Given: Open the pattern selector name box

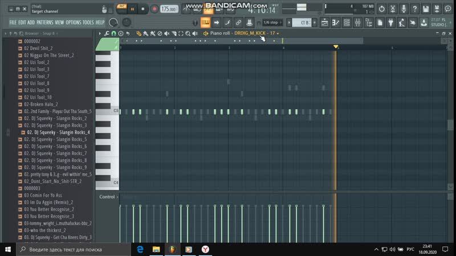Looking at the screenshot, I should (302, 22).
